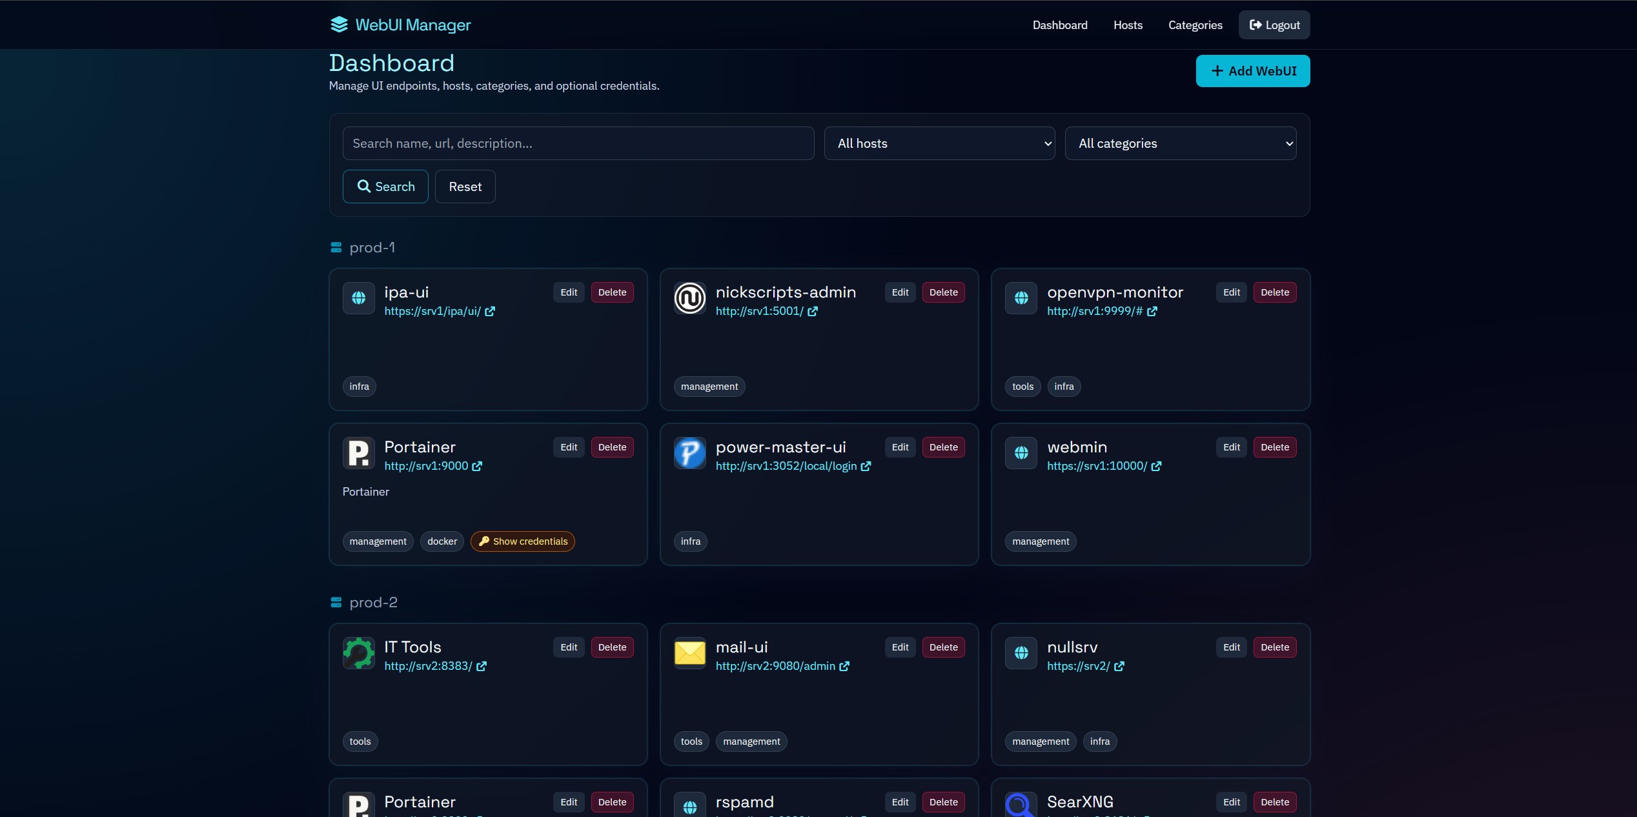Click the tools tag on openvpn-monitor
Viewport: 1637px width, 817px height.
(x=1022, y=387)
